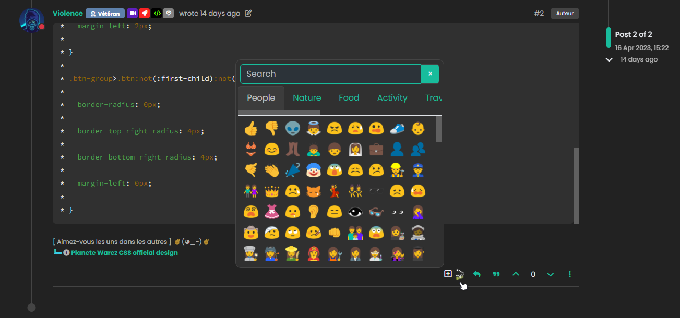
Task: Select the golden crown emoji
Action: pos(272,191)
